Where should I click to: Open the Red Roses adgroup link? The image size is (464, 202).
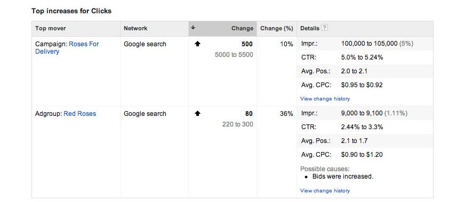coord(79,114)
